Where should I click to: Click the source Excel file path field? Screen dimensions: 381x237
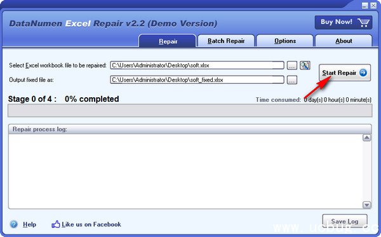197,65
